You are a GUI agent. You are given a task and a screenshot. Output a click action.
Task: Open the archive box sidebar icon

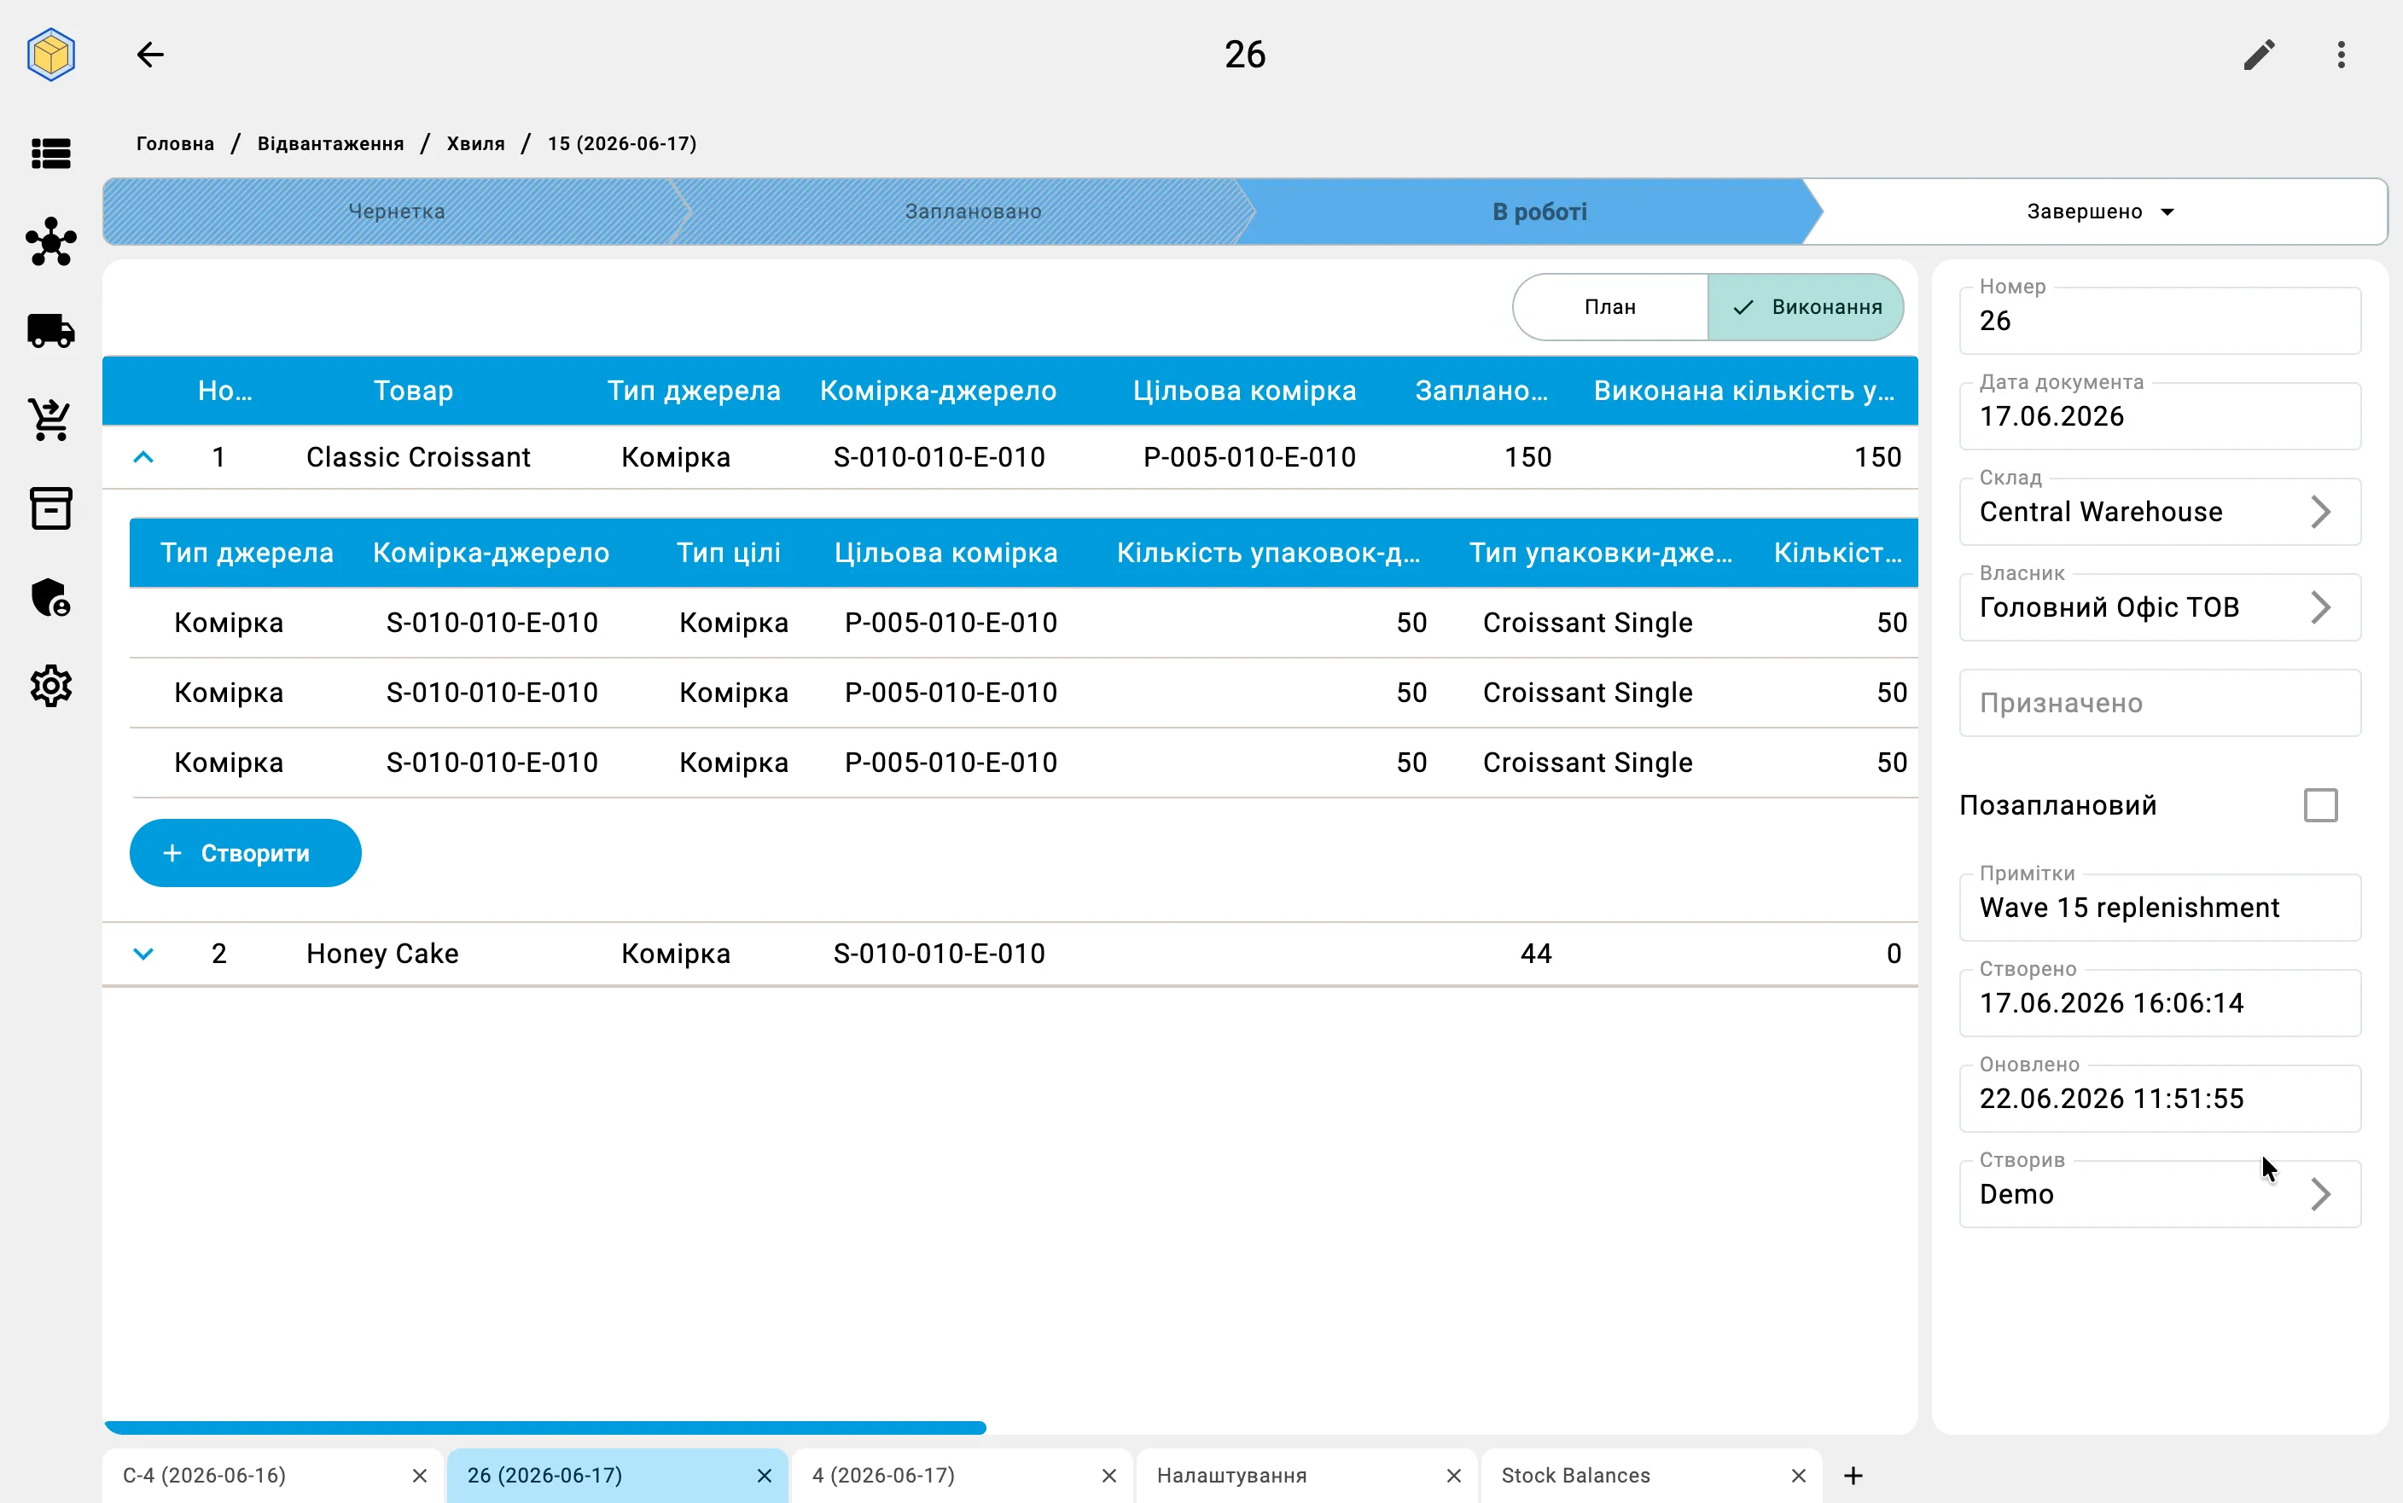[x=50, y=508]
